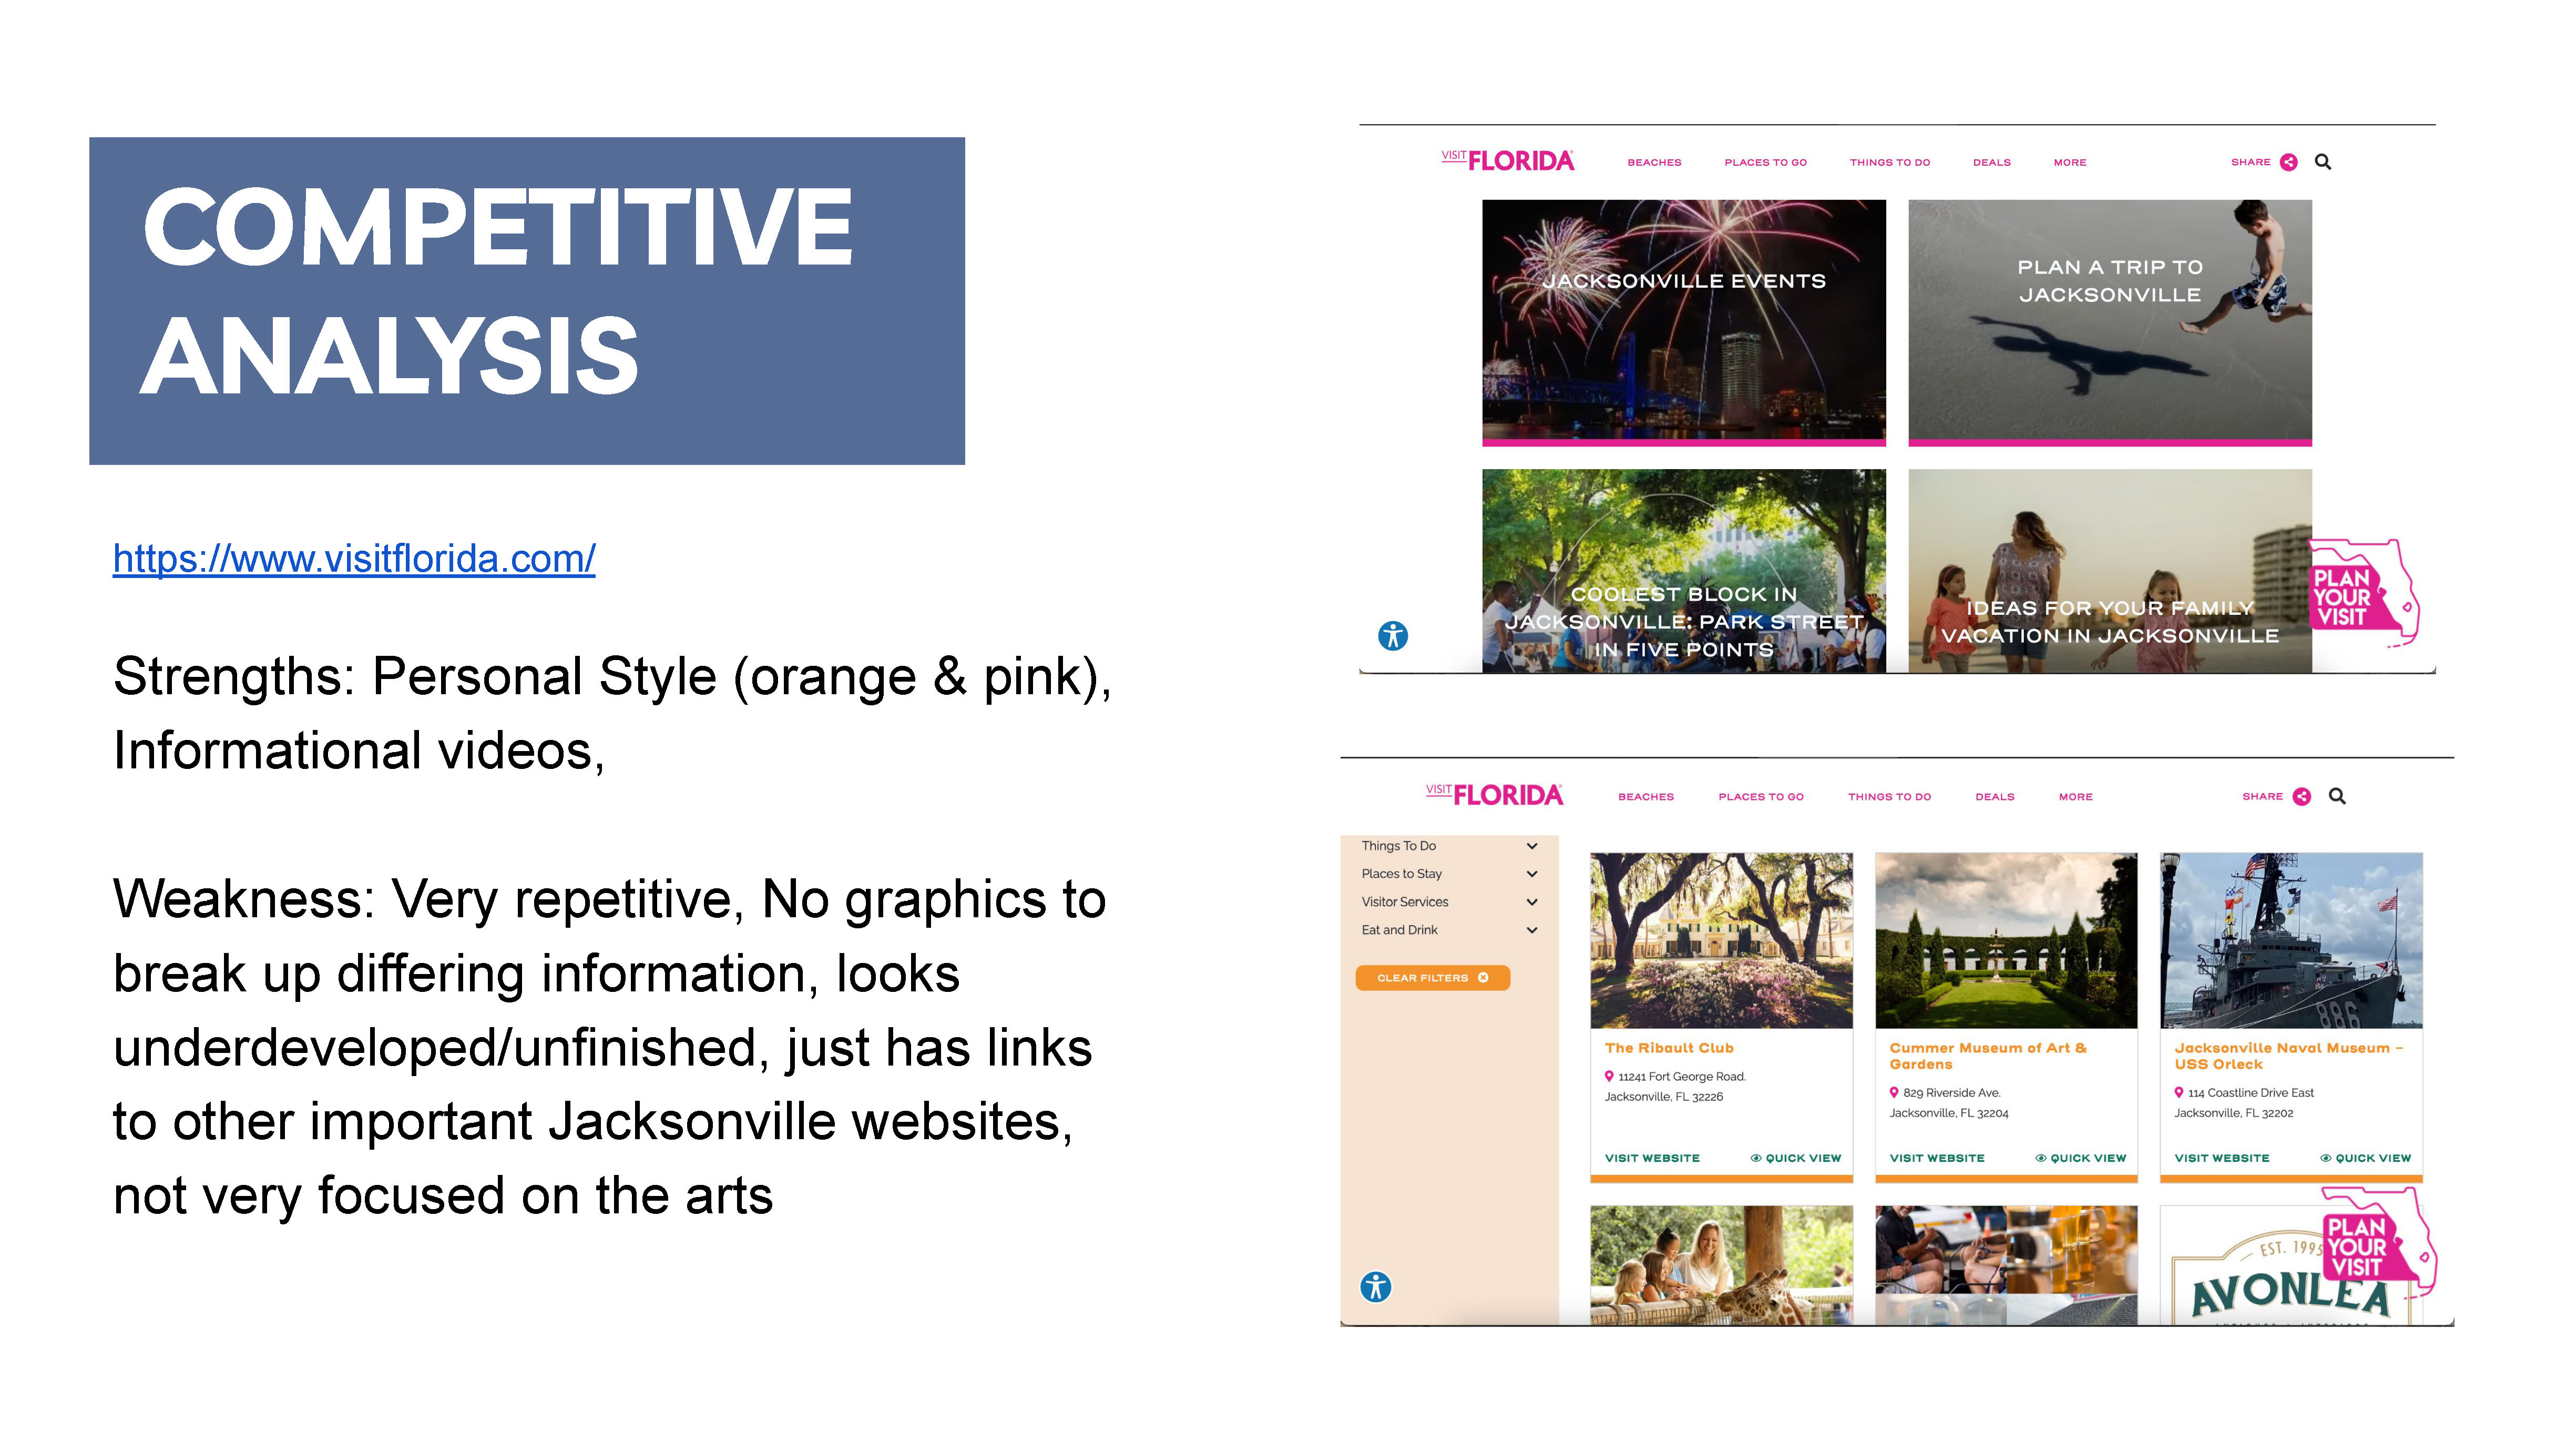This screenshot has width=2576, height=1450.
Task: Click the search magnifier in top screenshot
Action: [x=2322, y=162]
